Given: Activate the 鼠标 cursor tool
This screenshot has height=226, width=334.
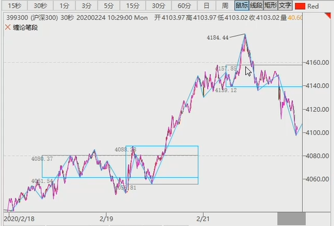Looking at the screenshot, I should (x=242, y=6).
